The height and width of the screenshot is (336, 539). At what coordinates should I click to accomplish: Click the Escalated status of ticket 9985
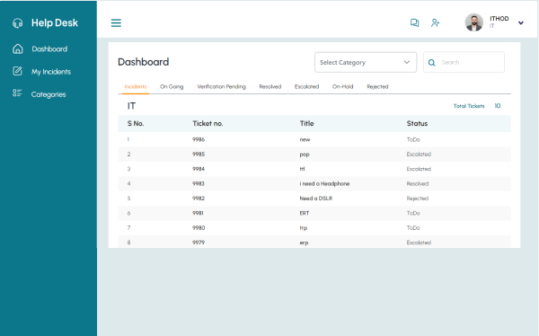click(419, 155)
